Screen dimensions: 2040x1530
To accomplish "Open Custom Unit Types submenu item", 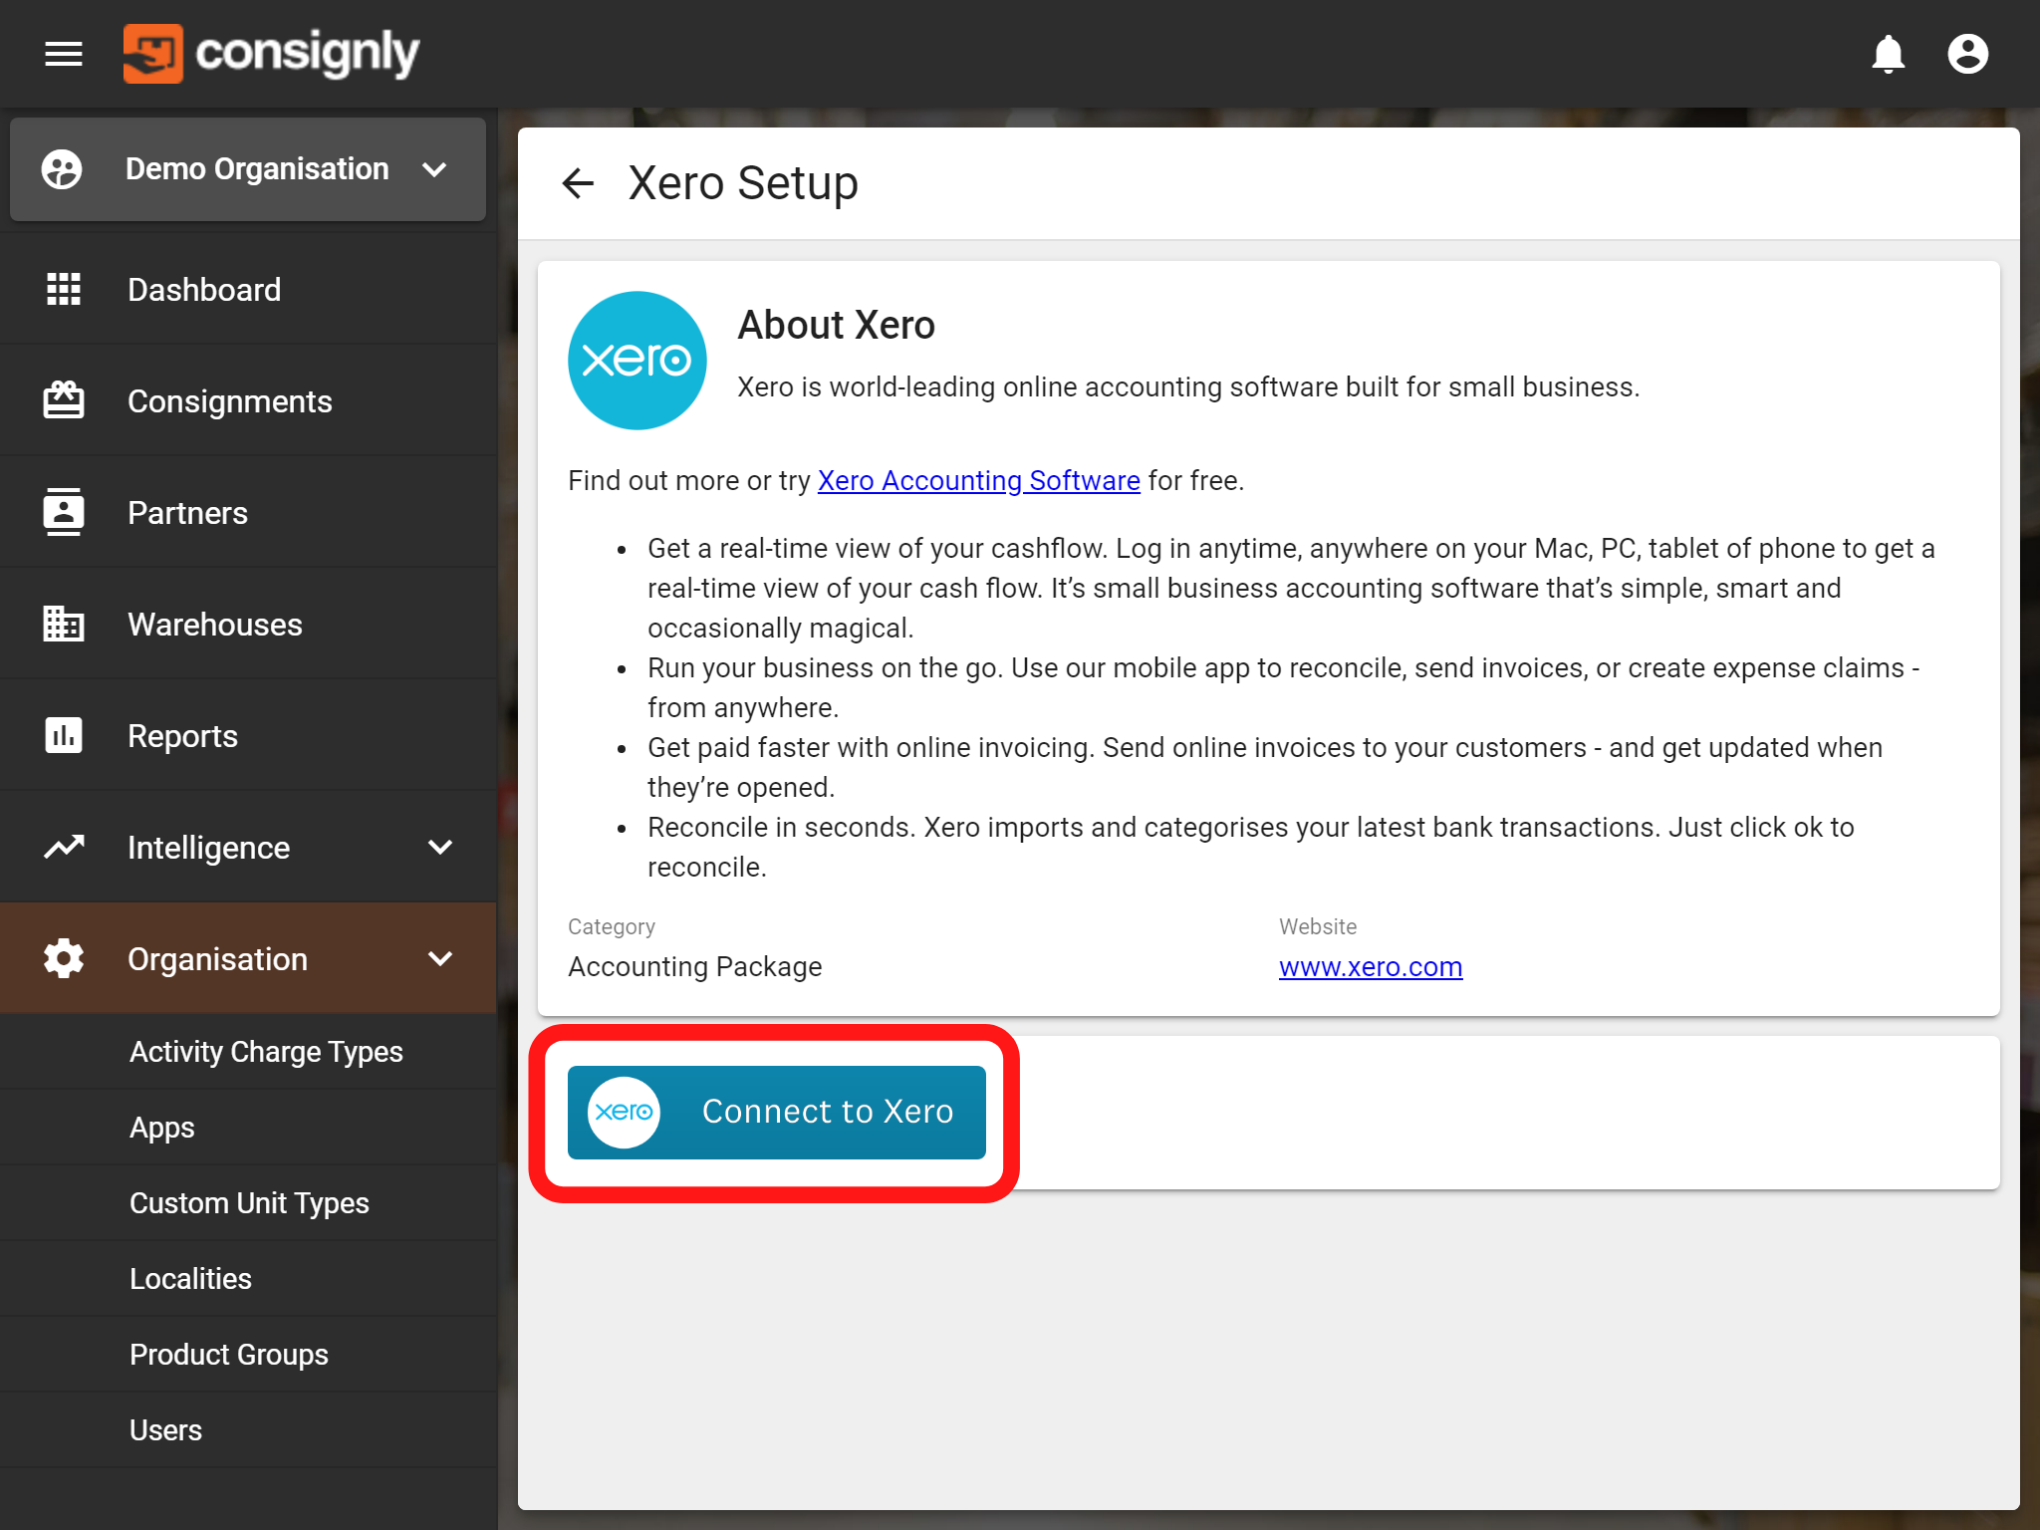I will [248, 1203].
